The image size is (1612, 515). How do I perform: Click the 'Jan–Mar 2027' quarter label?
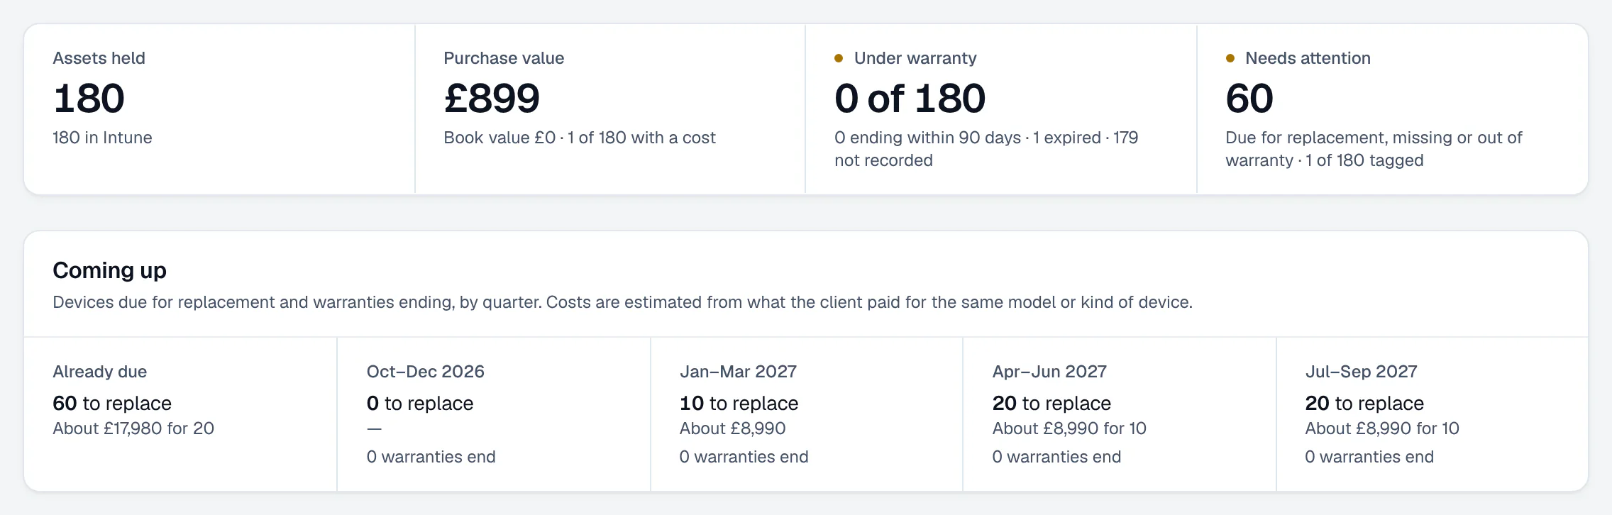[x=738, y=372]
